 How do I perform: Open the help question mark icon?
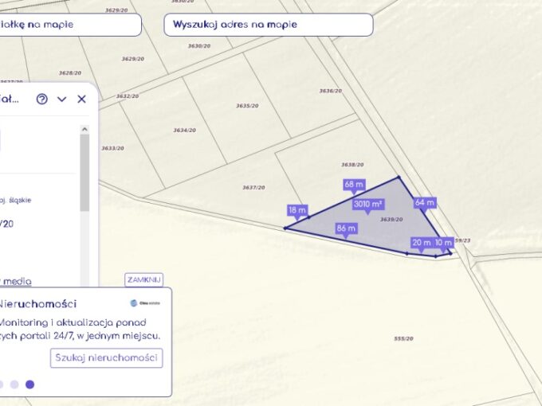coord(41,100)
